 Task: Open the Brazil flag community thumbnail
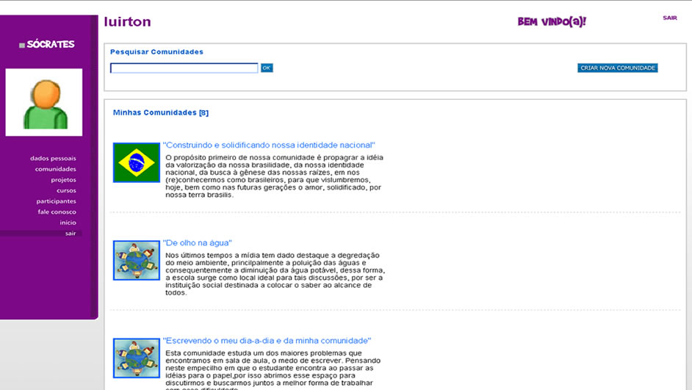pyautogui.click(x=136, y=162)
